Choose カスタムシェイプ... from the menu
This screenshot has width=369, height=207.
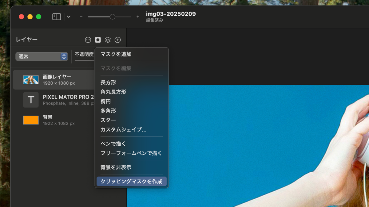(132, 129)
